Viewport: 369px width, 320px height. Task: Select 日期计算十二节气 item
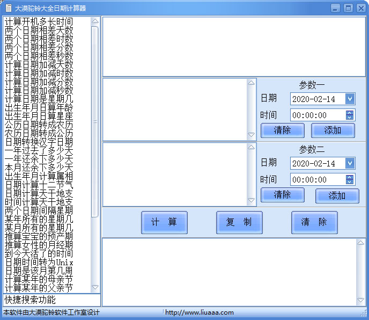[39, 185]
